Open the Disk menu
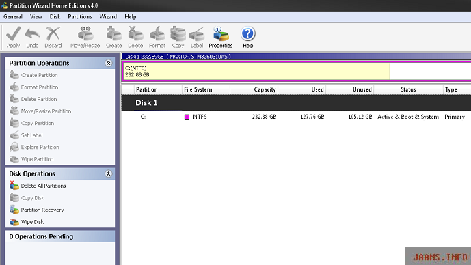This screenshot has height=265, width=471. click(x=55, y=17)
